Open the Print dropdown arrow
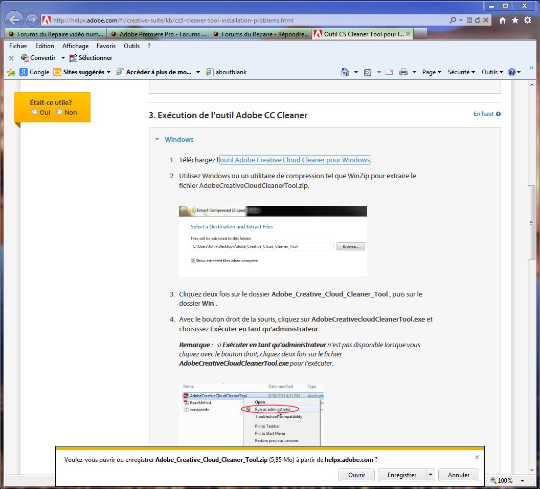 [x=414, y=72]
